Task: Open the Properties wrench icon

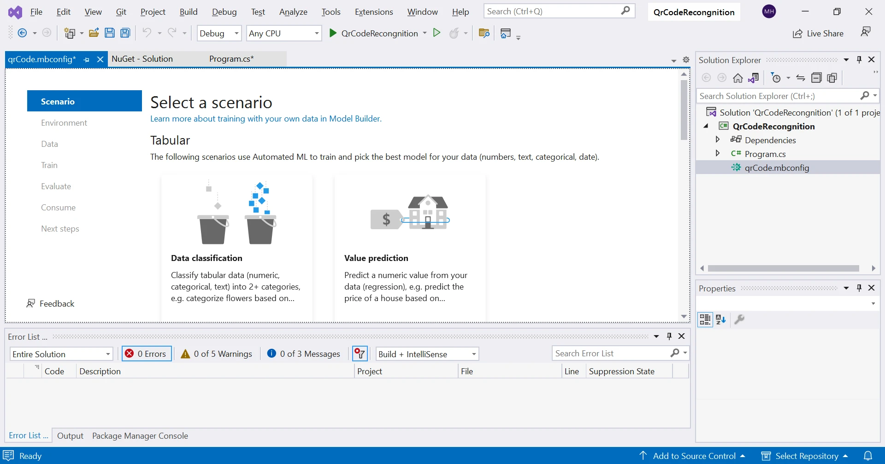Action: (x=739, y=319)
